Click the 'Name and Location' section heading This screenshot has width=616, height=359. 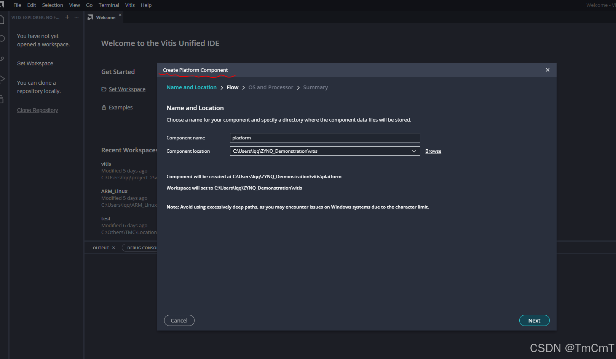pyautogui.click(x=195, y=108)
